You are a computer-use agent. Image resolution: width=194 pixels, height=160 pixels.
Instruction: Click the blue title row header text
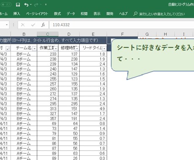pos(49,40)
